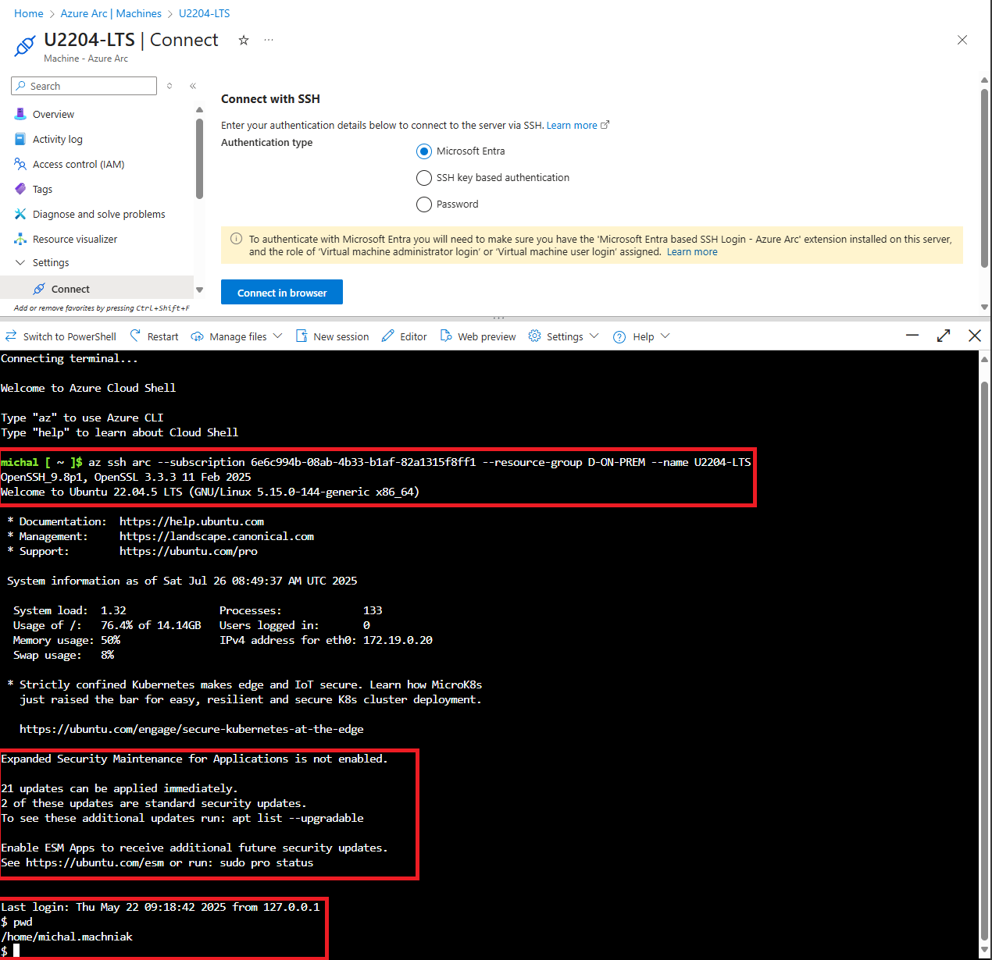The height and width of the screenshot is (960, 992).
Task: Click the https://ubuntu.com/pro text
Action: tap(188, 551)
